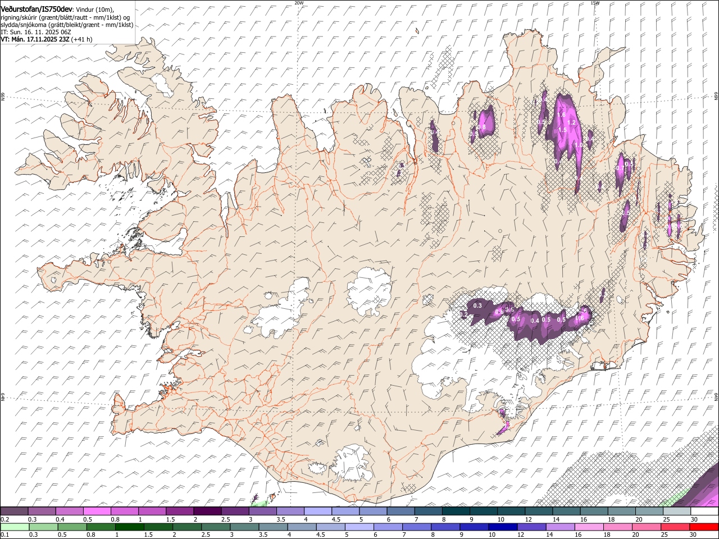Select the 1.2 precipitation value on the map
The height and width of the screenshot is (539, 719).
tap(572, 122)
